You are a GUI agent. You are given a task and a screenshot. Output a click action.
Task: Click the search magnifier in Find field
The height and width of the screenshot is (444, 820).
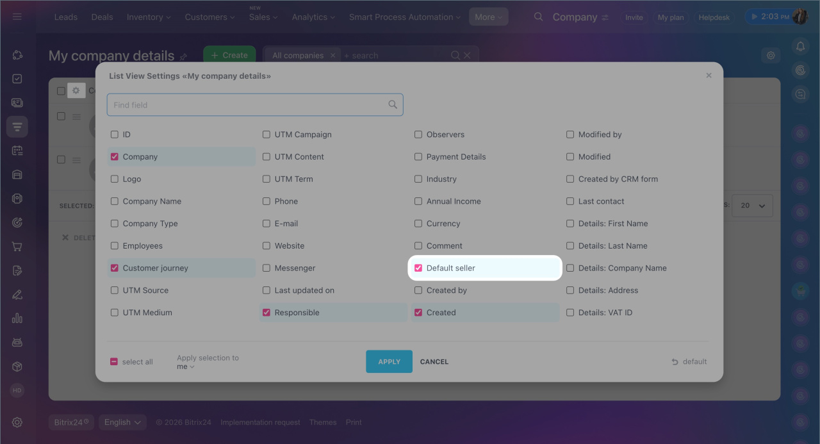pos(393,105)
